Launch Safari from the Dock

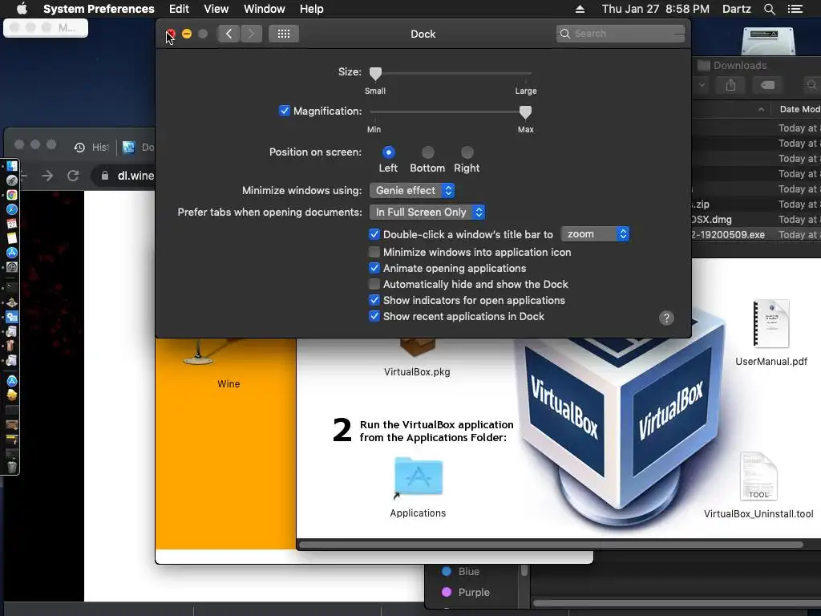[x=11, y=209]
